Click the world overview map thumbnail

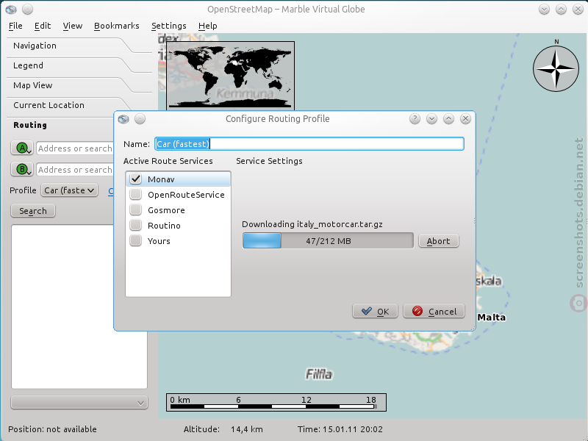click(x=230, y=76)
